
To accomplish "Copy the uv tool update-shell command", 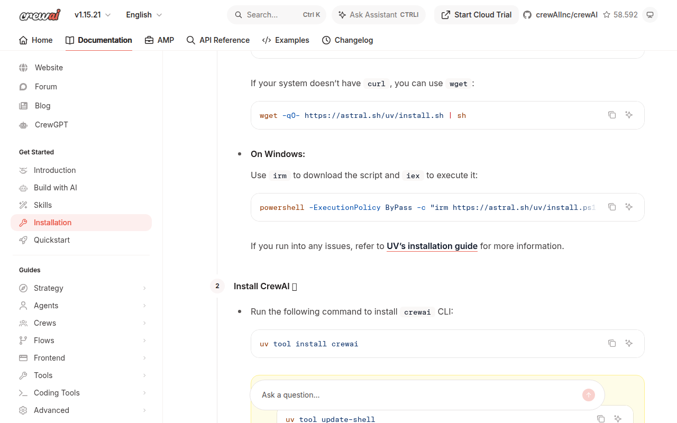I will (x=601, y=419).
